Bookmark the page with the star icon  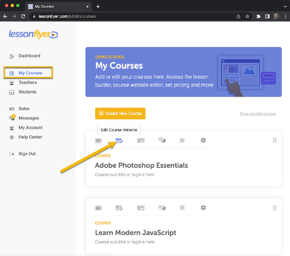pyautogui.click(x=247, y=16)
